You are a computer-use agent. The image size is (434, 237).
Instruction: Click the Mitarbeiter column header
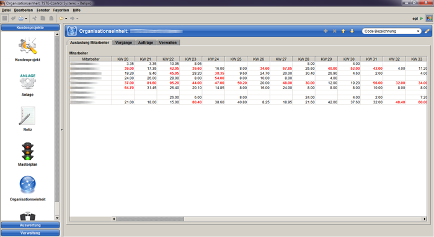(91, 59)
